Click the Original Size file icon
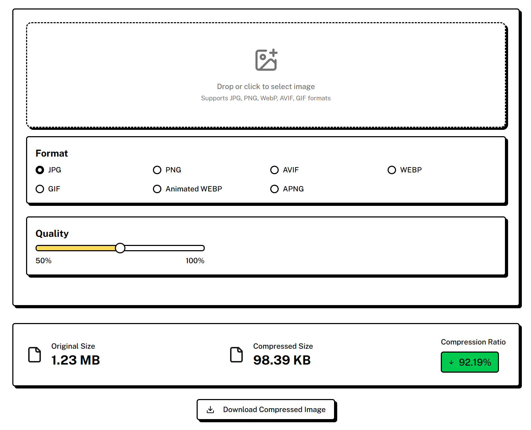The height and width of the screenshot is (430, 531). tap(35, 354)
